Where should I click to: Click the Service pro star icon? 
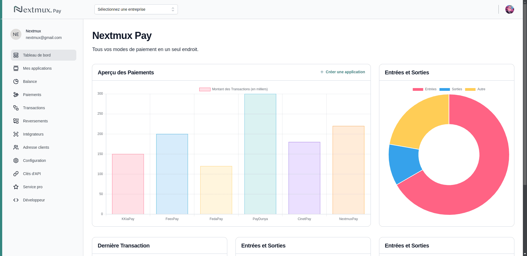point(16,187)
